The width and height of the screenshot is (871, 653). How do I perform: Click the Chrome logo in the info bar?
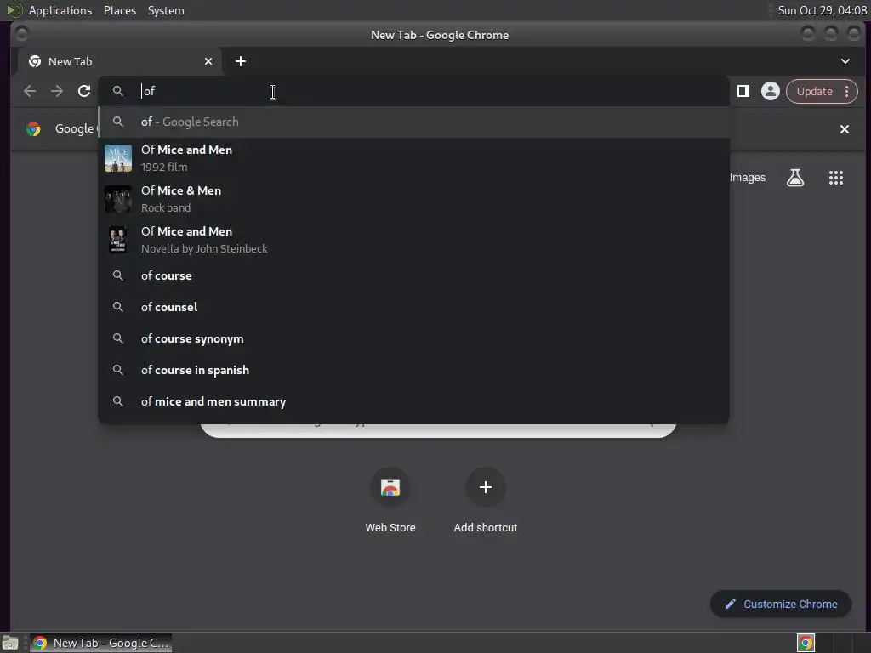point(33,129)
